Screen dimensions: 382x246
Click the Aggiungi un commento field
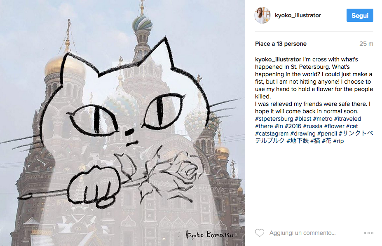(302, 233)
